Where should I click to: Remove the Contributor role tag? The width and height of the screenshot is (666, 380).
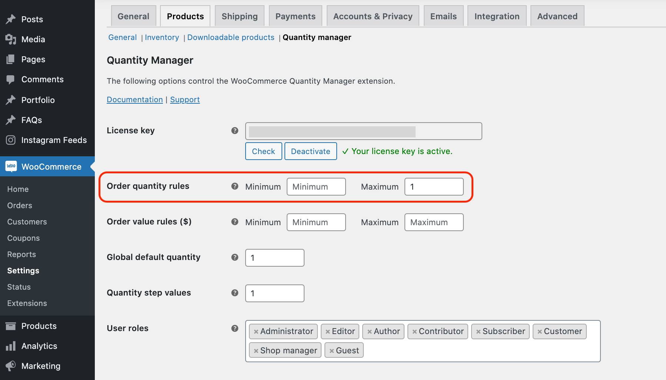414,332
